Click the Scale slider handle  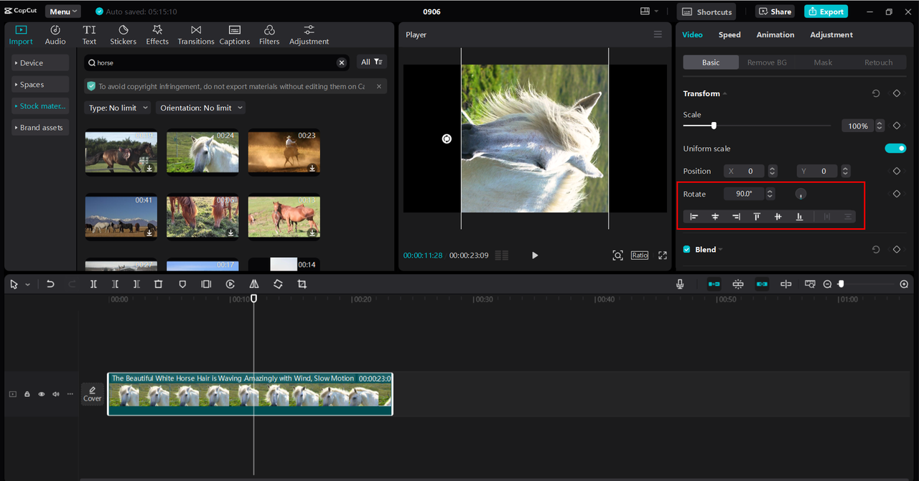[x=714, y=126]
